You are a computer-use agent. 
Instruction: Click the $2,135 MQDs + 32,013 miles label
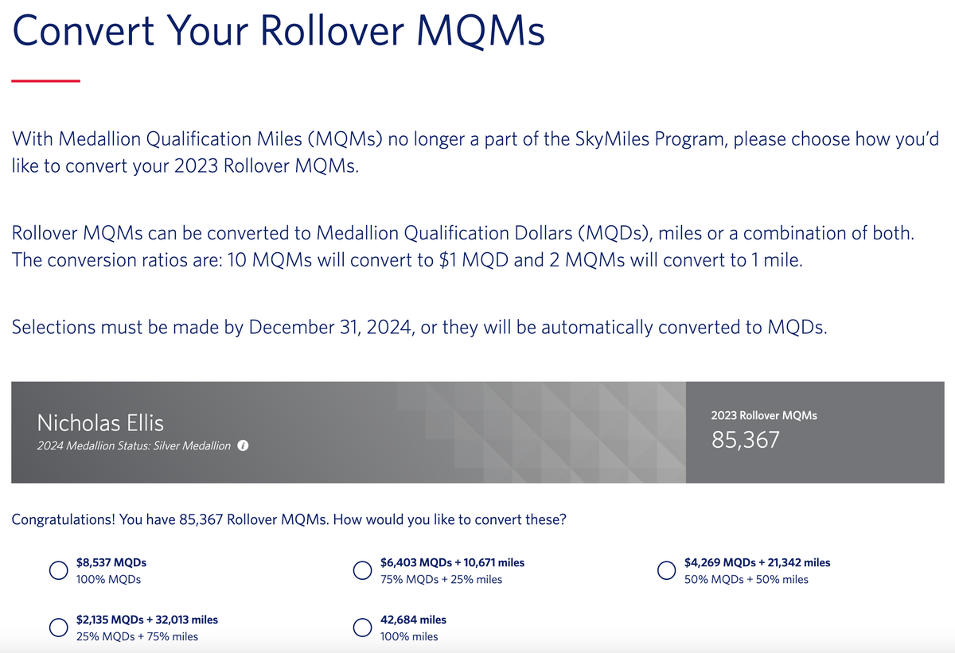[148, 619]
